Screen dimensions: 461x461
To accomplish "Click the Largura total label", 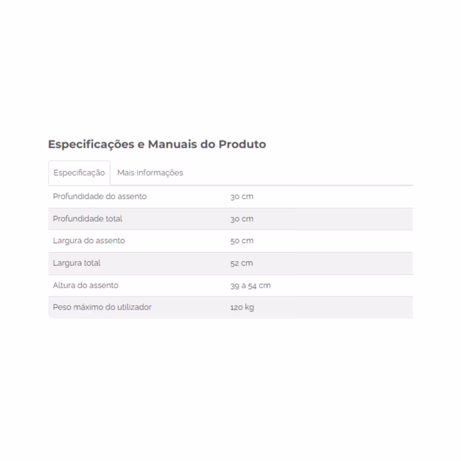I will pos(77,263).
